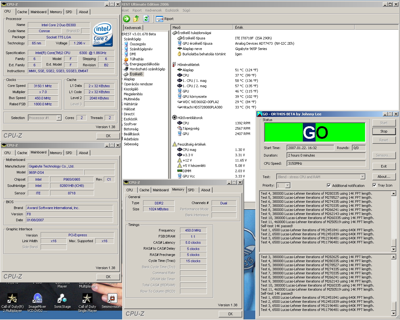Select Operációs rendszer tree item

[x=138, y=84]
